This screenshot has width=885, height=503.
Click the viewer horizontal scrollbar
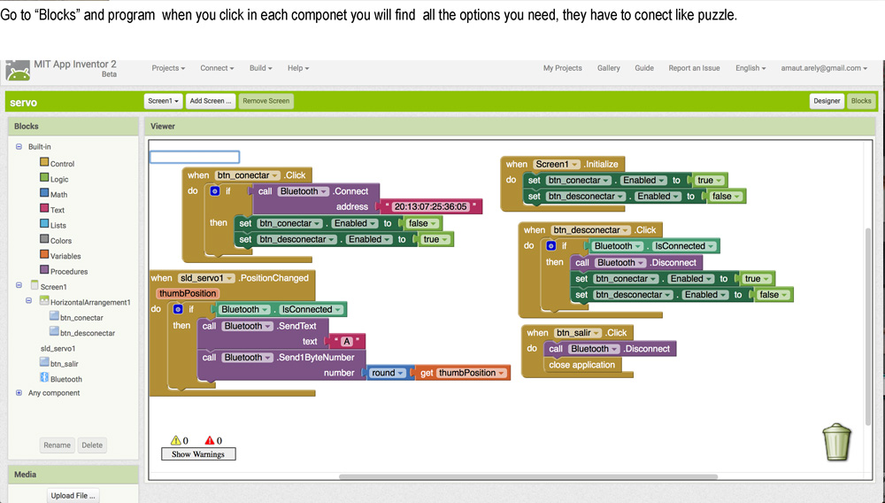tap(527, 476)
